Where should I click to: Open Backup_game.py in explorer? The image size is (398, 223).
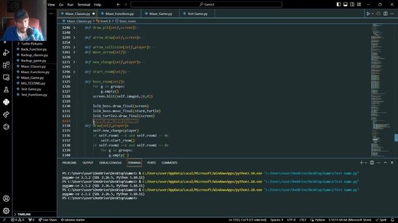click(34, 61)
